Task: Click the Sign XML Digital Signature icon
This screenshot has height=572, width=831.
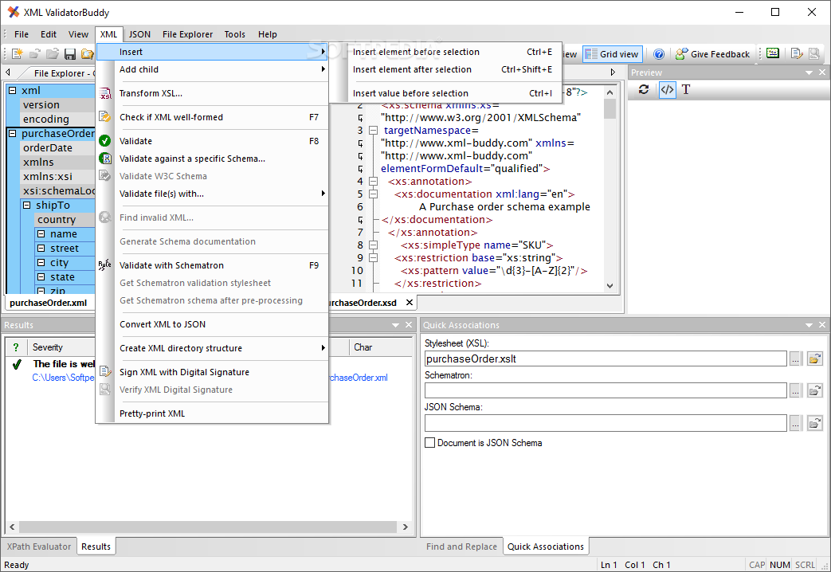Action: (x=105, y=372)
